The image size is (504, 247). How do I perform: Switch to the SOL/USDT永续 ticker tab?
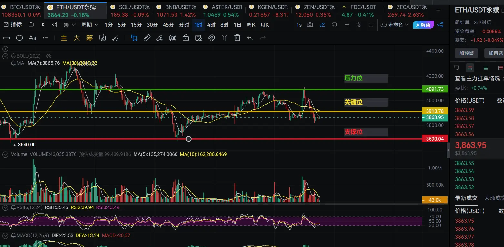130,11
